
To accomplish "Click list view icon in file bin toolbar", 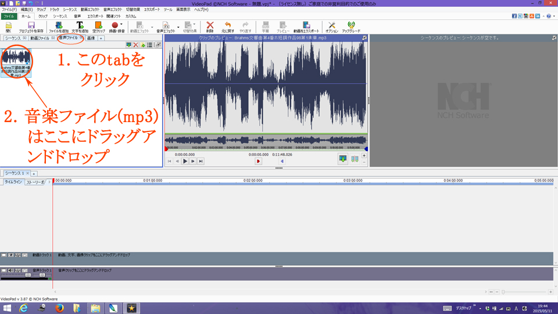I will coord(150,45).
